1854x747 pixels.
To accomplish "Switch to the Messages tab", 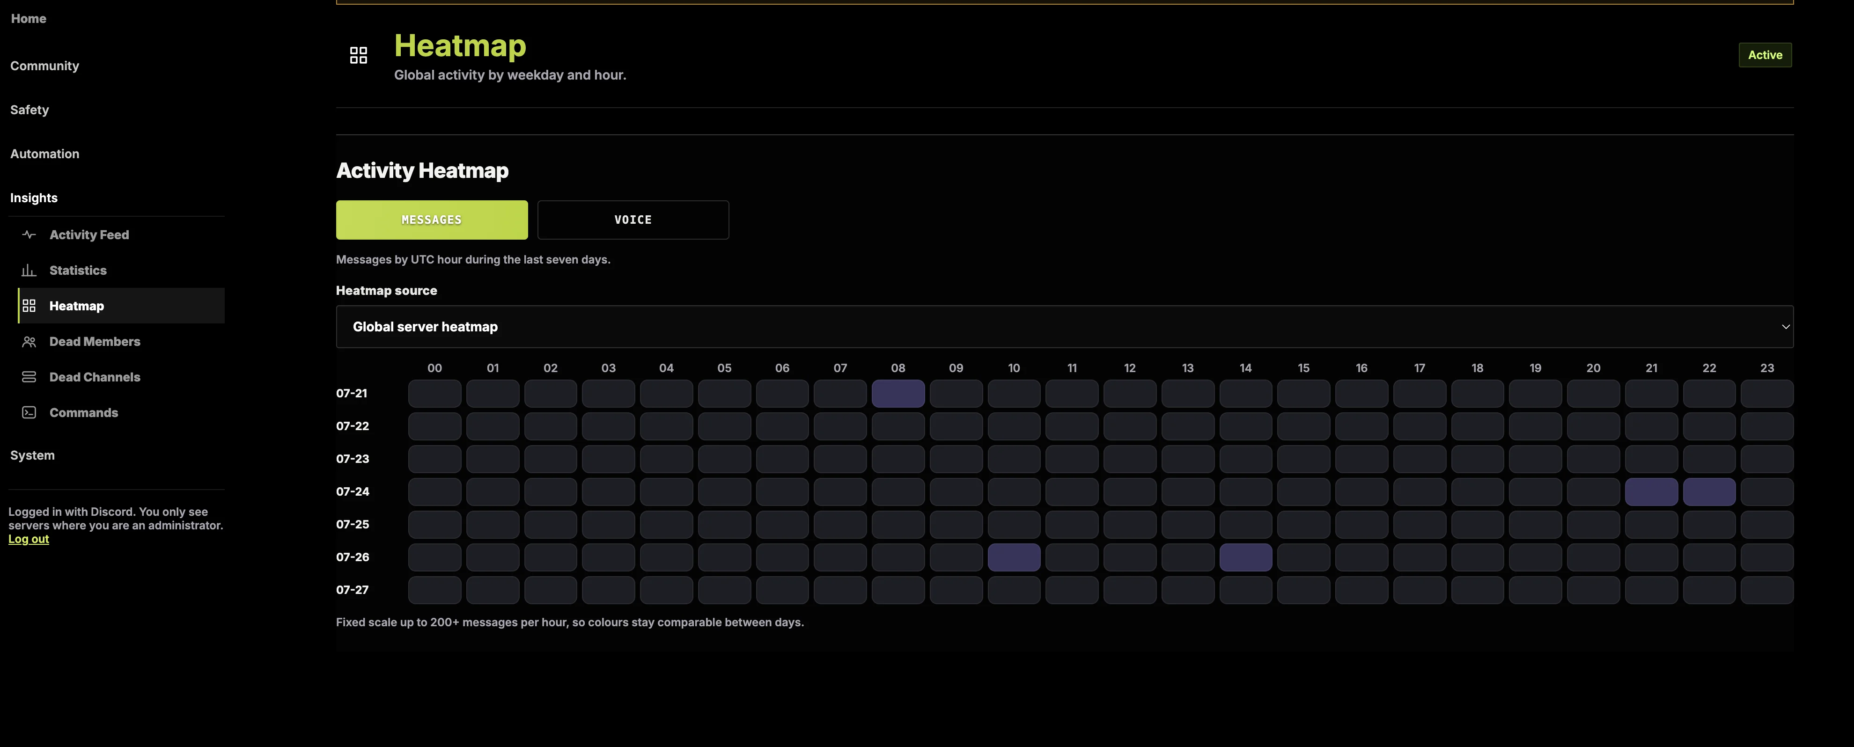I will pyautogui.click(x=432, y=220).
